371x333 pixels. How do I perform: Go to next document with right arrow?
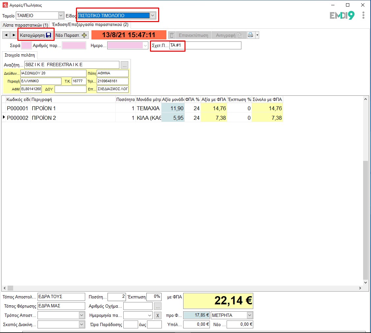[x=14, y=35]
